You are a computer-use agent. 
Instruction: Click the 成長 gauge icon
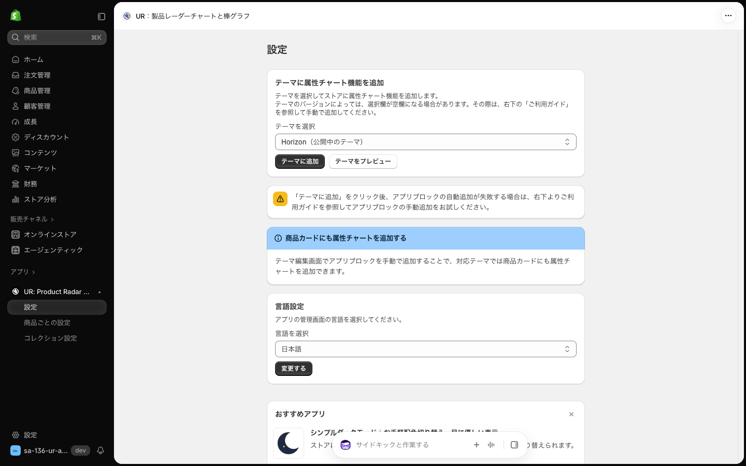(x=16, y=122)
